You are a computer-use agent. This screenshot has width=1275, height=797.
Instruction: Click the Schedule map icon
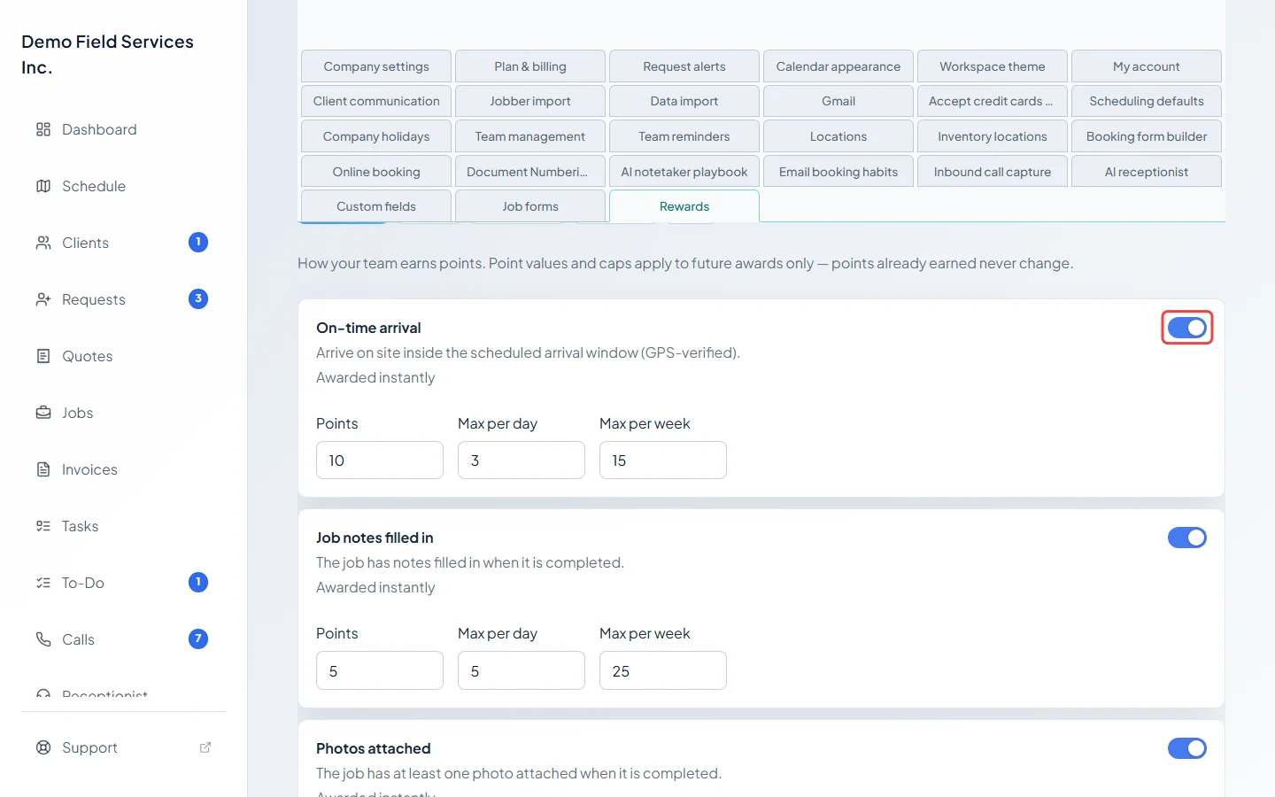click(43, 186)
